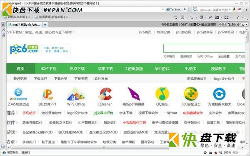Click the eBay search shortcut icon
250x156 pixels.
(240, 9)
